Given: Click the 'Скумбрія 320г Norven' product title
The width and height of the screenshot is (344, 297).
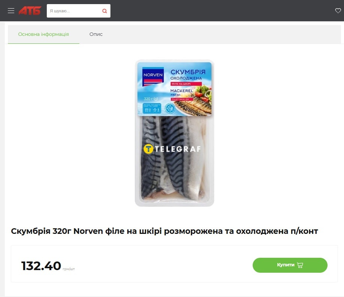Looking at the screenshot, I should (164, 231).
